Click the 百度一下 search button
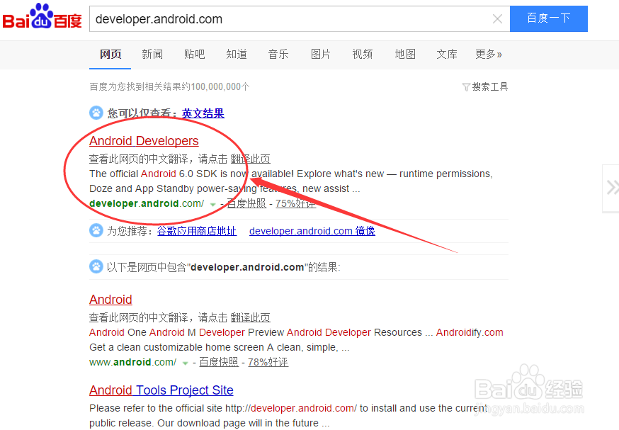The image size is (619, 430). tap(549, 18)
